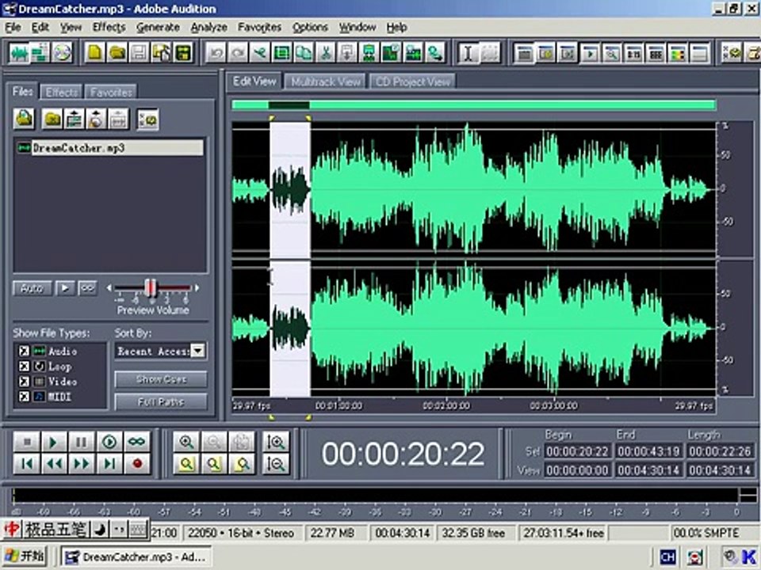Click the Redo toolbar button
The height and width of the screenshot is (570, 761).
(x=238, y=52)
